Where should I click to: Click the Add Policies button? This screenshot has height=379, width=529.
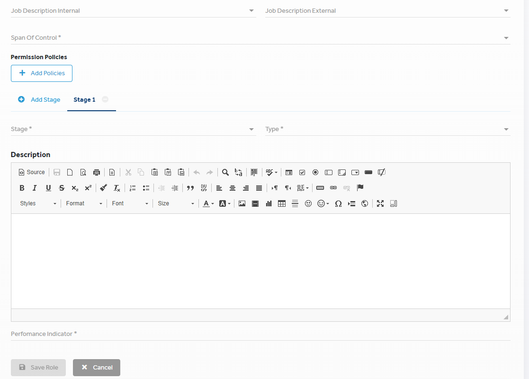(x=42, y=73)
